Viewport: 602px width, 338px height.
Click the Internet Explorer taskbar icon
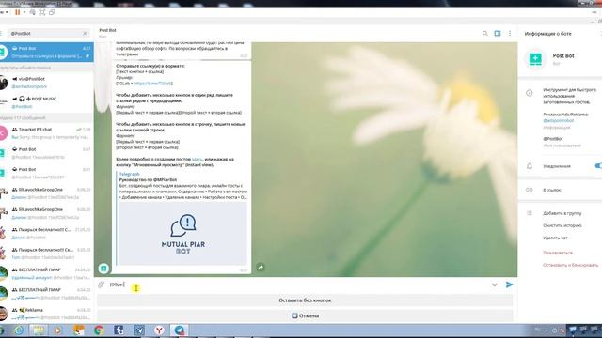(x=19, y=330)
